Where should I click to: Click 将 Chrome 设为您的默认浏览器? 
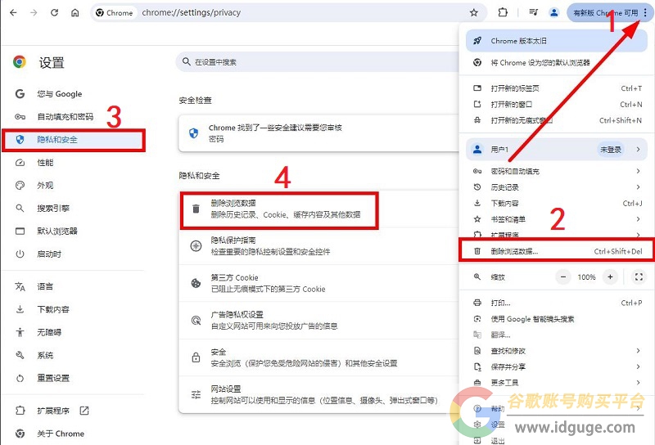coord(557,63)
